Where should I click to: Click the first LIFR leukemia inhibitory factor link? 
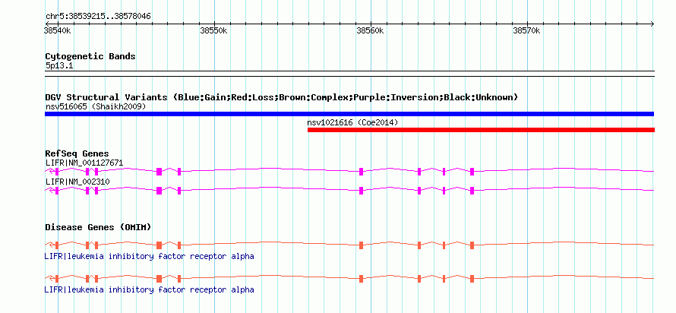coord(149,256)
